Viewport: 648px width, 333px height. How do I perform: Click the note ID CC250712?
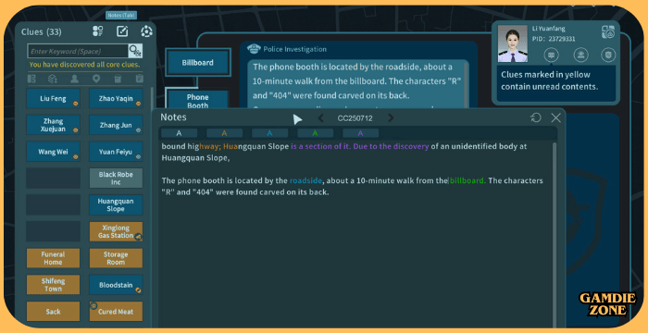pos(355,118)
